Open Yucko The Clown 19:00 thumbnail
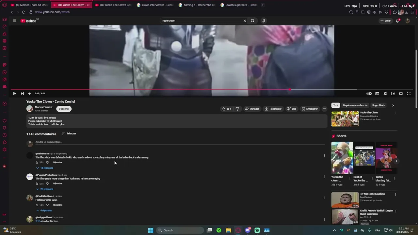The width and height of the screenshot is (418, 235). click(345, 119)
